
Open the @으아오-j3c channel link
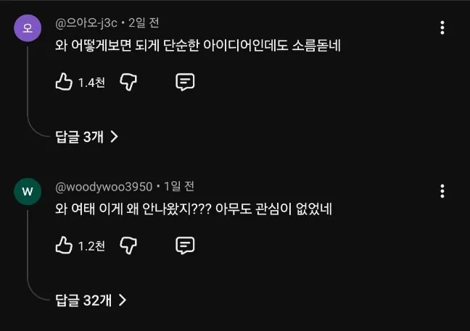87,23
